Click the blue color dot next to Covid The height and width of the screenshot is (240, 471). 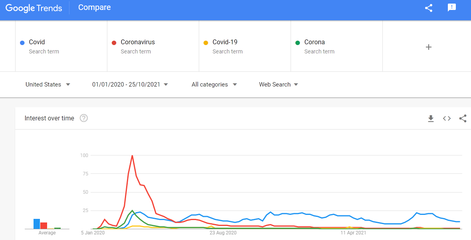pos(23,42)
